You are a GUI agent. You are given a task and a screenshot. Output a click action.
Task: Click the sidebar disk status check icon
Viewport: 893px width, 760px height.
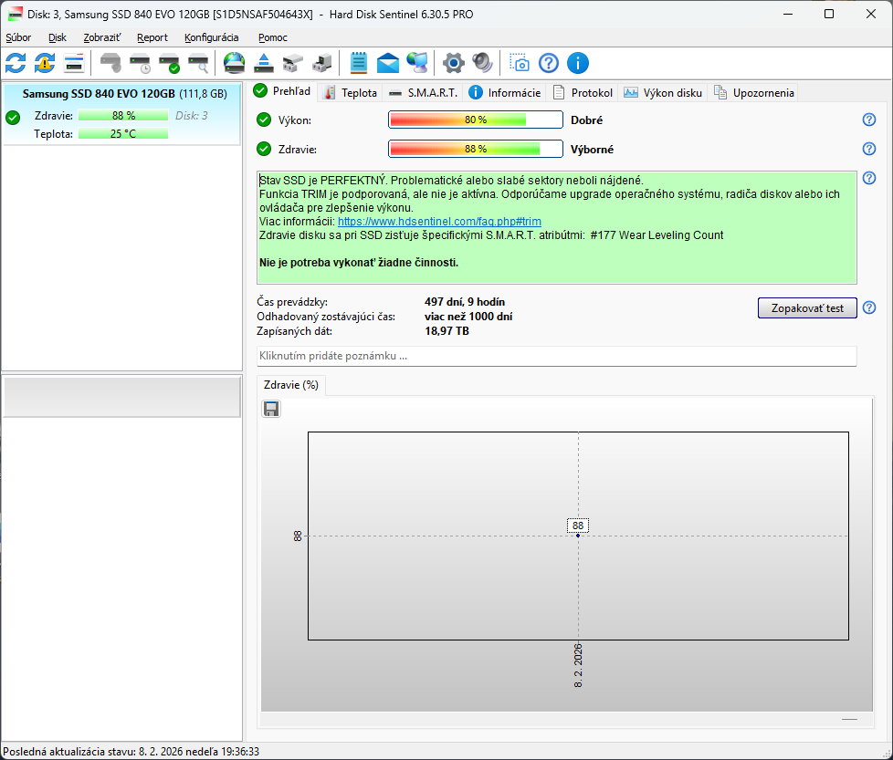pos(13,118)
